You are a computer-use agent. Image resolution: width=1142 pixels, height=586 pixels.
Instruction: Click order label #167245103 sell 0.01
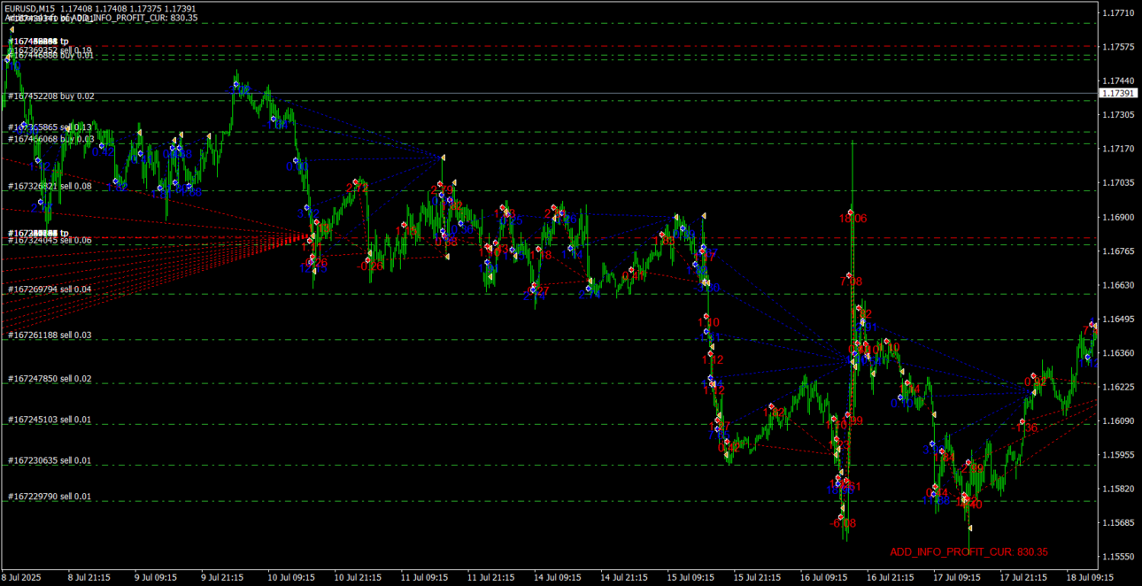point(50,420)
